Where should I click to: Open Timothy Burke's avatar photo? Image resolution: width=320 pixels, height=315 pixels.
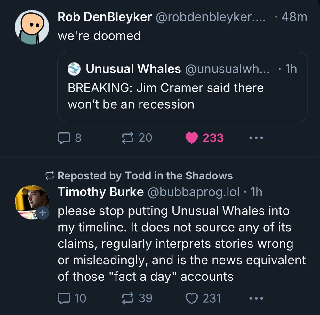[31, 201]
